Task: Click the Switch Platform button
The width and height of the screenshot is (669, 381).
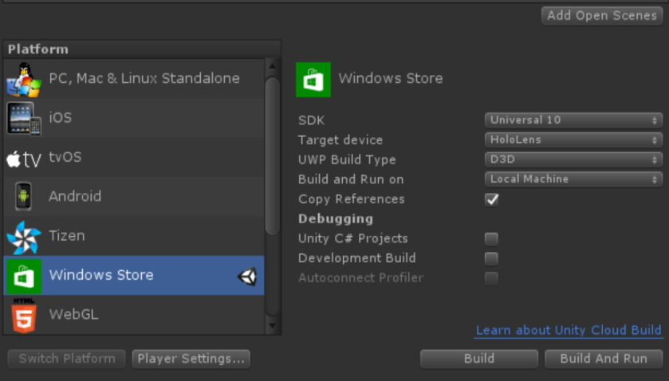Action: (67, 359)
